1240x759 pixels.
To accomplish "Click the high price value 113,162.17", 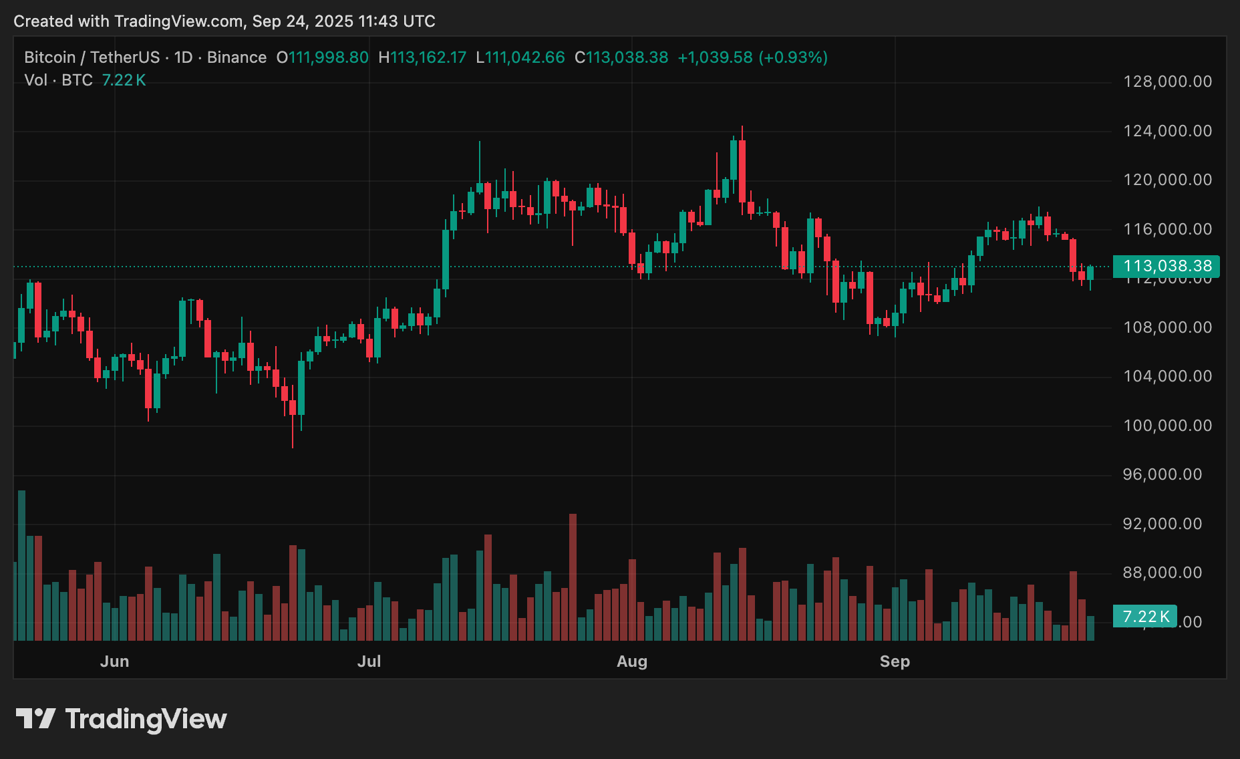I will click(428, 57).
